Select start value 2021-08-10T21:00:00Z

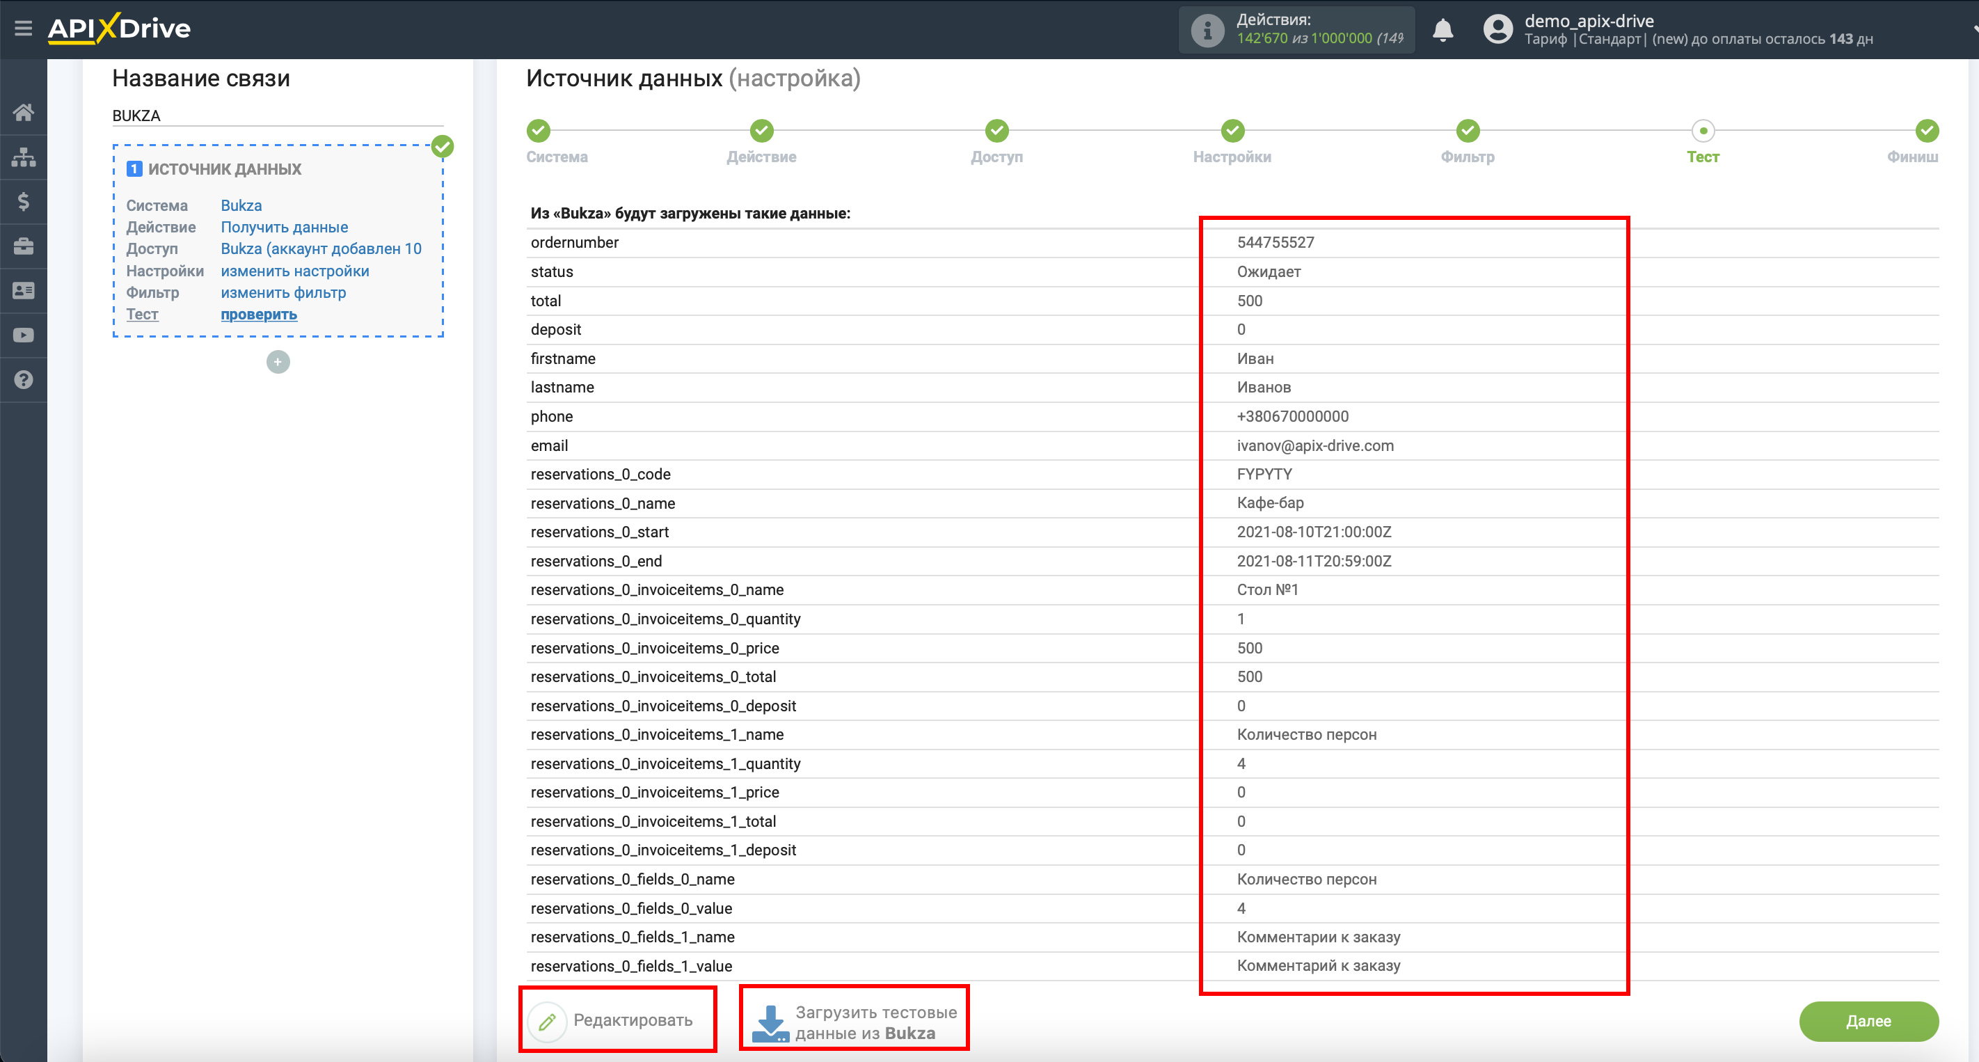click(x=1314, y=532)
